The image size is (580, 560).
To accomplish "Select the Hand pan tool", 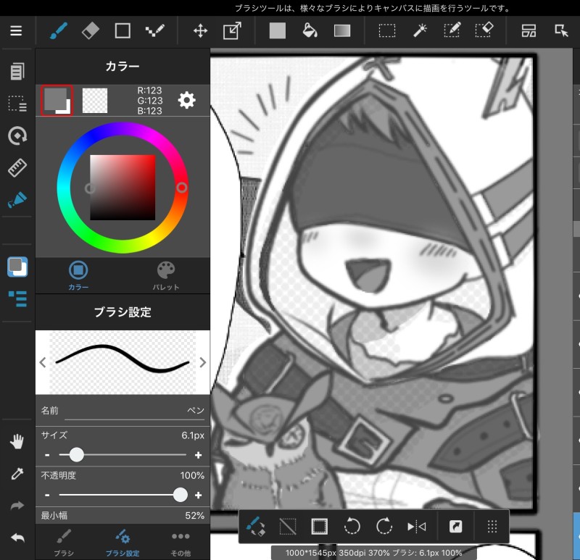I will click(x=17, y=441).
